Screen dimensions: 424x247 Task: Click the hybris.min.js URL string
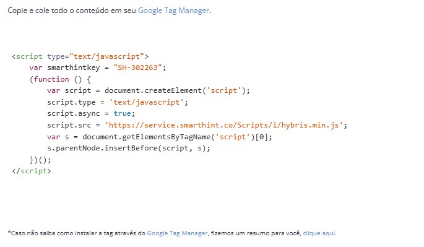[x=224, y=125]
